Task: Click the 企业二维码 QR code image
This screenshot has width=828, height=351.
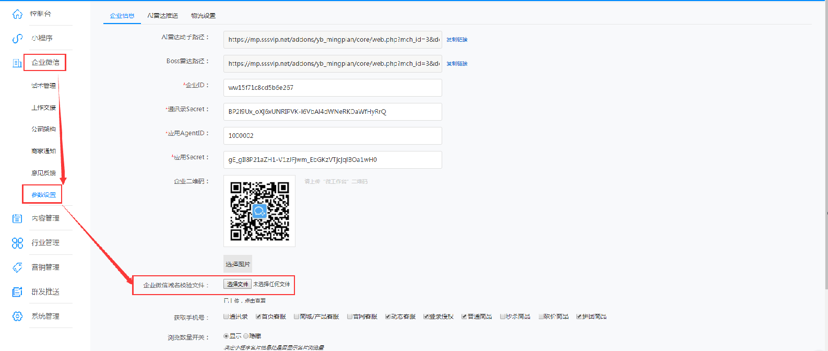Action: click(259, 211)
